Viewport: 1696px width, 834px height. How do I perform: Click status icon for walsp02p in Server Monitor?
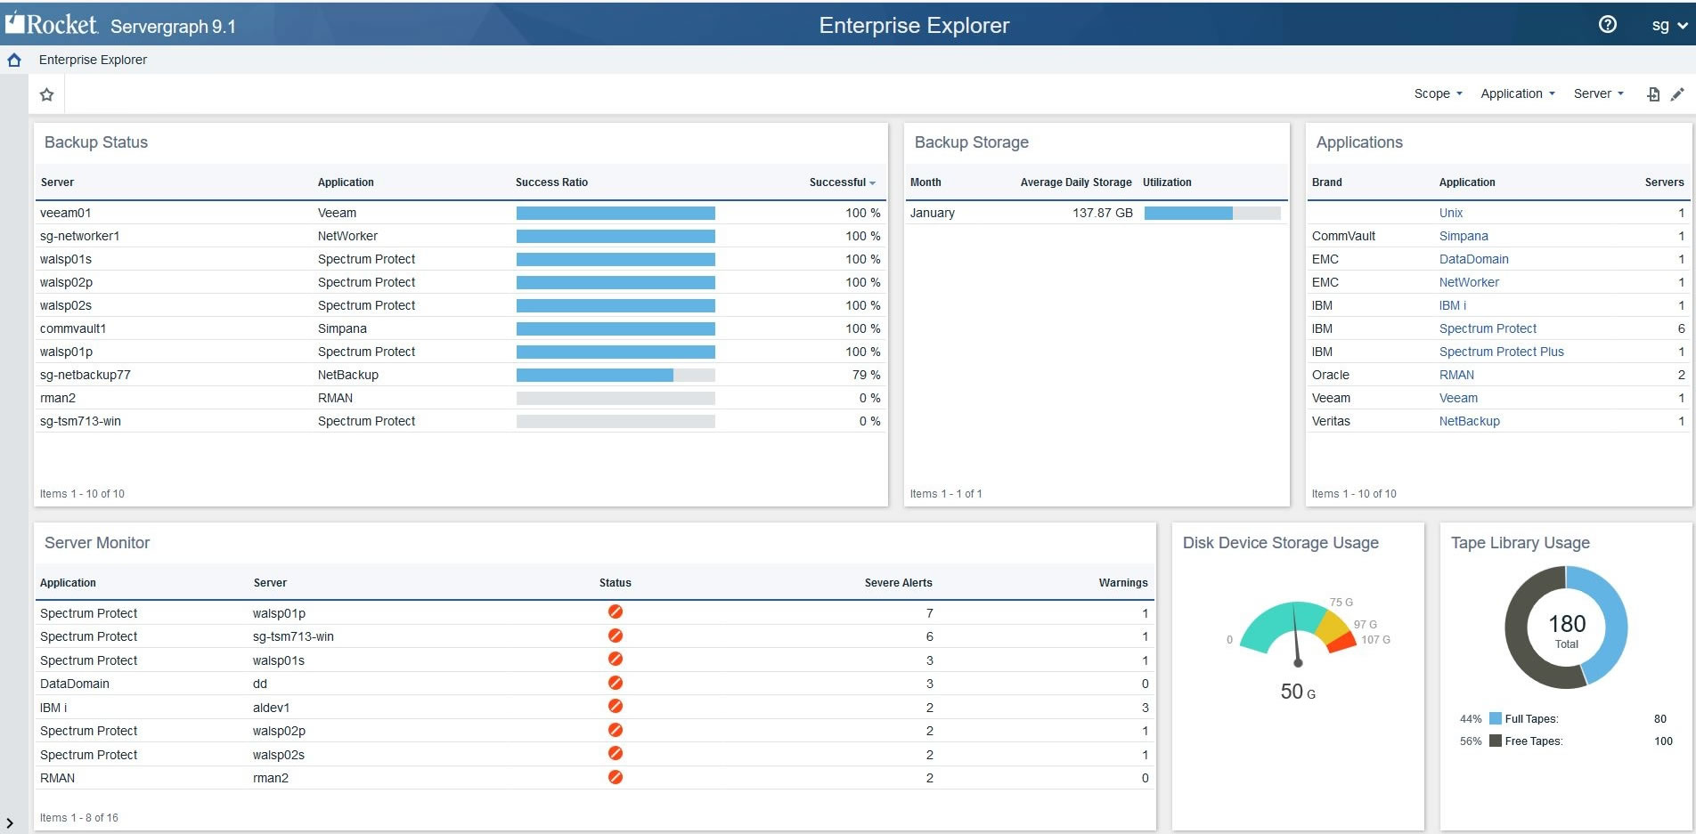(615, 730)
